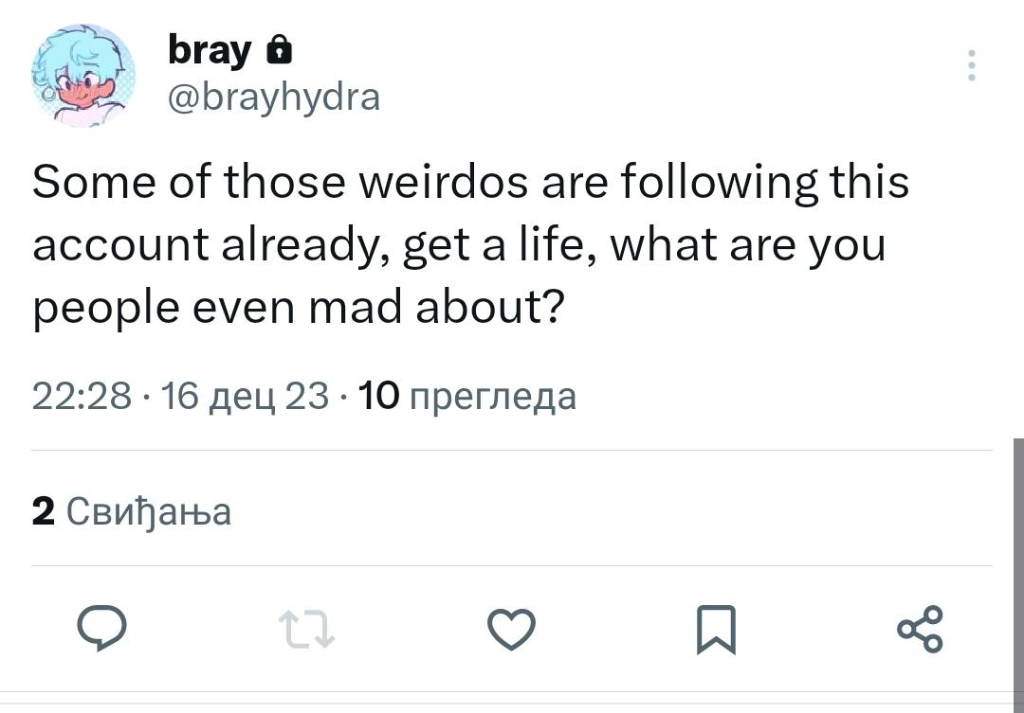This screenshot has width=1024, height=713.
Task: Tap the share icon
Action: pos(920,629)
